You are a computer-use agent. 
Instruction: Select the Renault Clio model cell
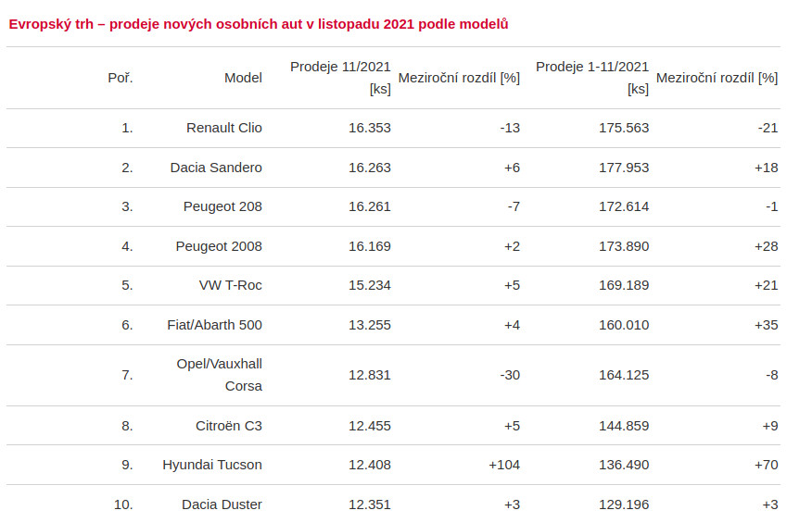click(224, 128)
